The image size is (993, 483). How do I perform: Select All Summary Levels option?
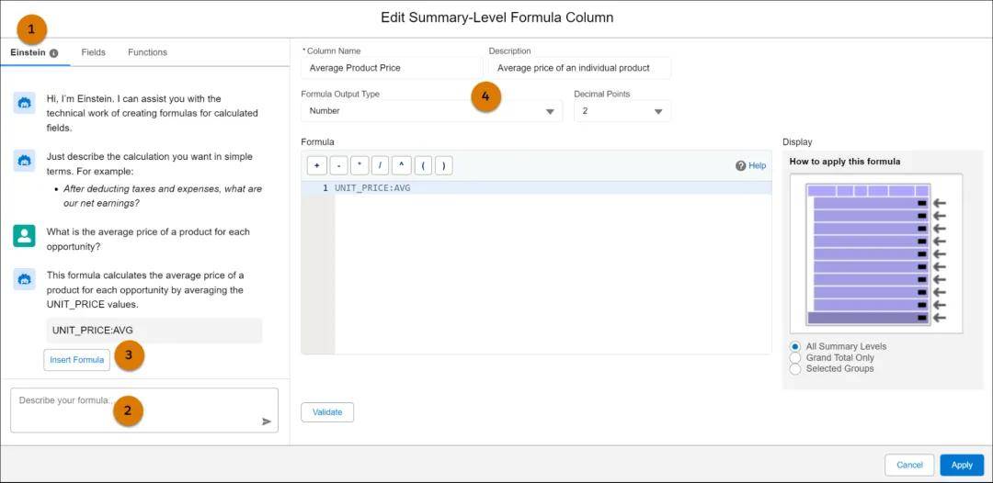[x=795, y=346]
